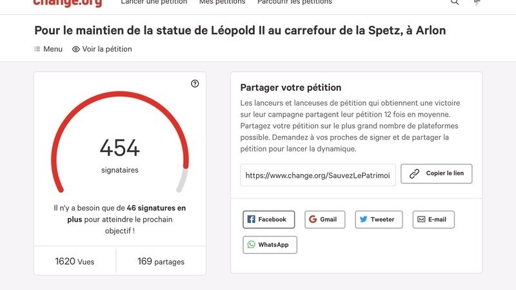Open the user profile avatar
The height and width of the screenshot is (290, 516).
(x=477, y=3)
